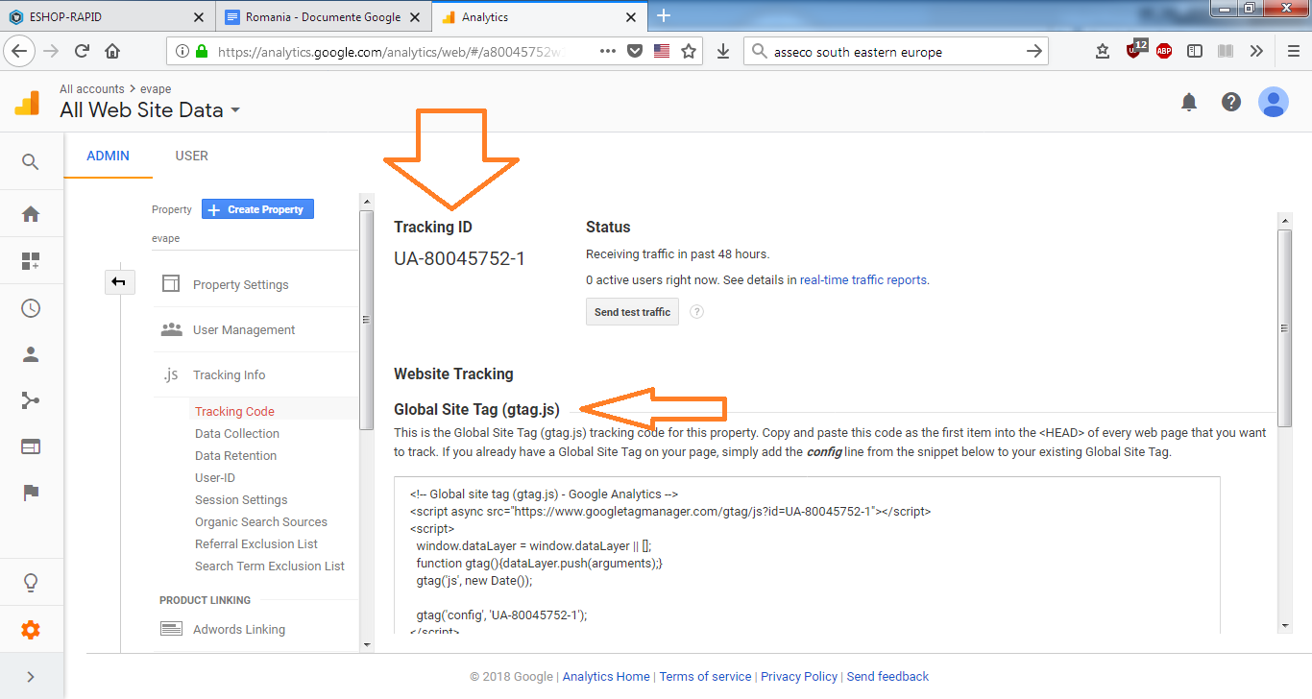Open Data Collection settings
Image resolution: width=1312 pixels, height=699 pixels.
tap(237, 433)
